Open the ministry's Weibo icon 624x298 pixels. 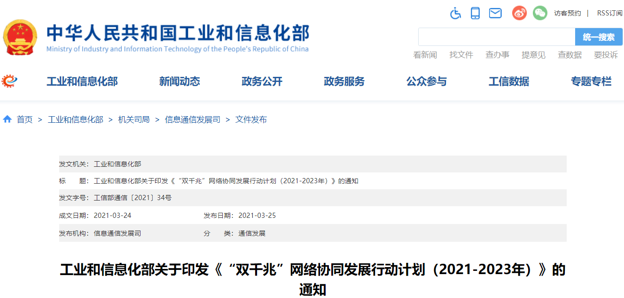pyautogui.click(x=519, y=13)
